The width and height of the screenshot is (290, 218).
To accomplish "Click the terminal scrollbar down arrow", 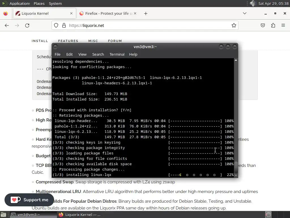I will pyautogui.click(x=236, y=175).
